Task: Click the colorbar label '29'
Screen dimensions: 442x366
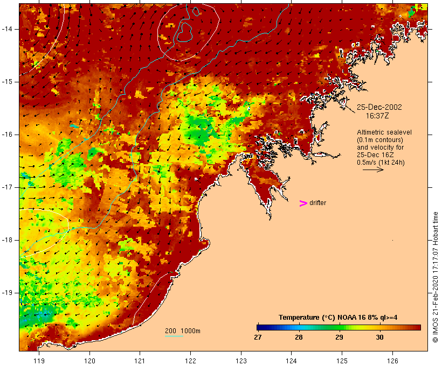Action: click(339, 337)
